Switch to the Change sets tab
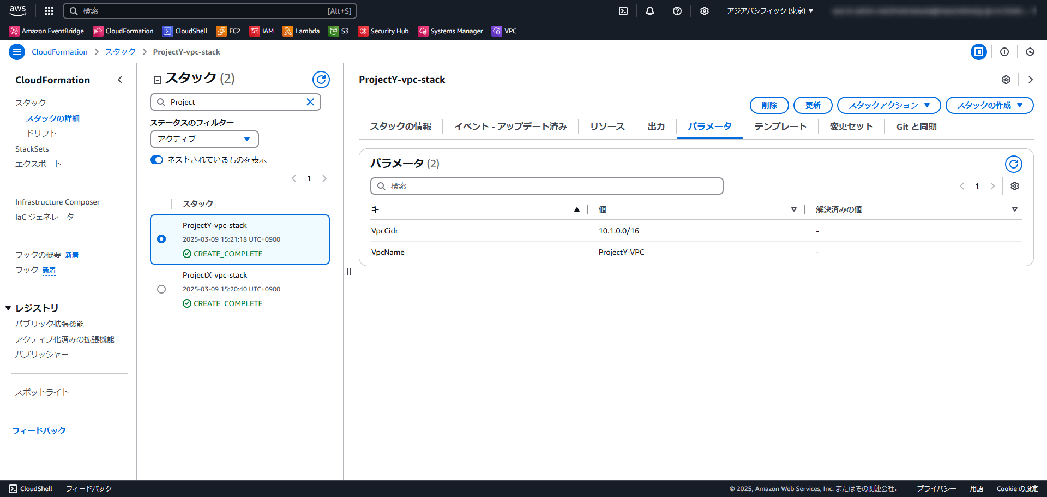1047x497 pixels. [x=851, y=127]
